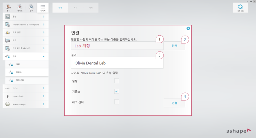Expand Software Versions & Subscriptions chevron

coord(44,24)
